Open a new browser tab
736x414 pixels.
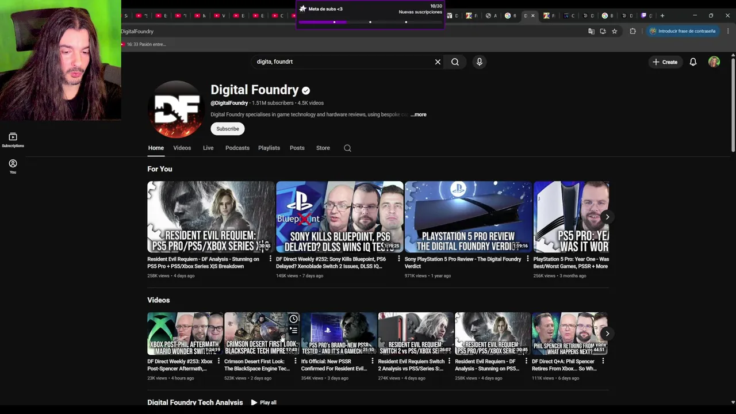[x=662, y=16]
